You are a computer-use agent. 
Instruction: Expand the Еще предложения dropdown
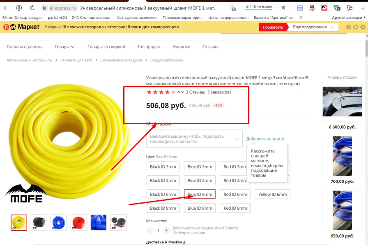313,27
